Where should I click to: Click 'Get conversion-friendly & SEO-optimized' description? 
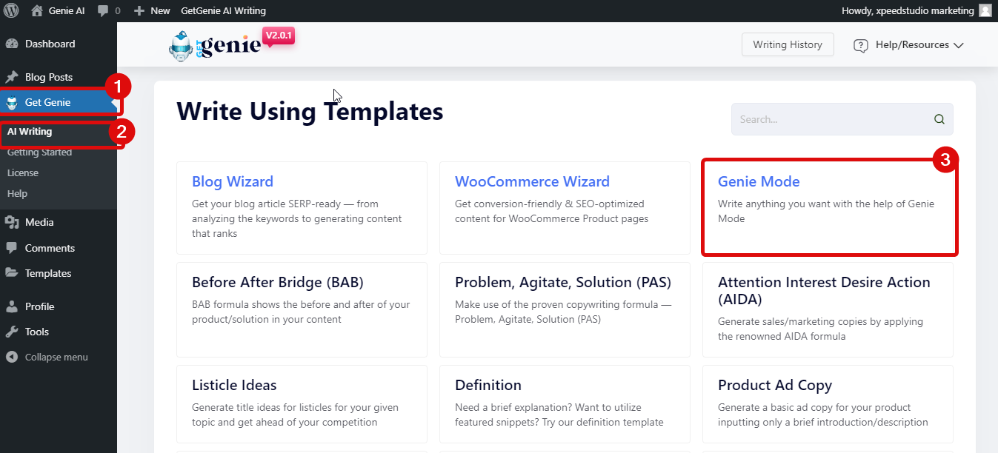coord(552,211)
